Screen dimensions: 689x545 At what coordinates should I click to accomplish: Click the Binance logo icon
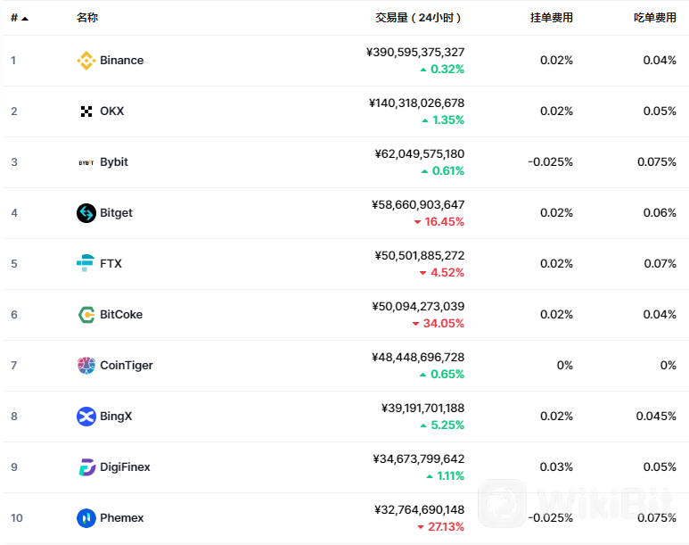(x=86, y=61)
